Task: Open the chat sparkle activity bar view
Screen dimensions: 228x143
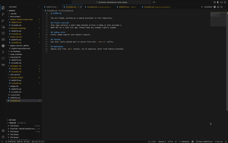Action: point(3,58)
